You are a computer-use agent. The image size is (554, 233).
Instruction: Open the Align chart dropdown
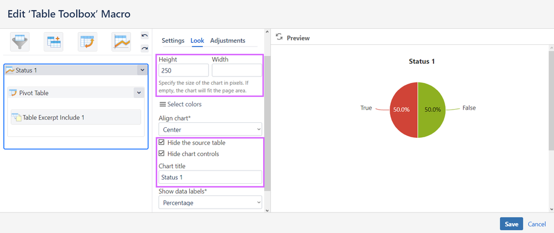(210, 130)
